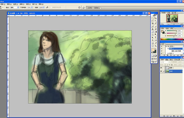Select the Lasso tool
The height and width of the screenshot is (118, 184).
coord(153,21)
